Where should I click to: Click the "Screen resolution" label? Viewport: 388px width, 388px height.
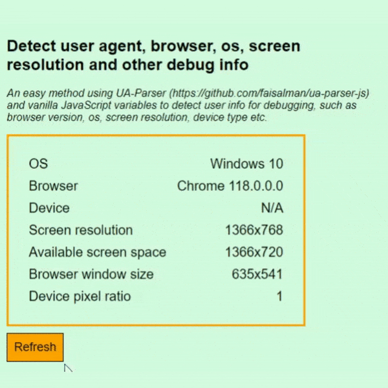81,230
